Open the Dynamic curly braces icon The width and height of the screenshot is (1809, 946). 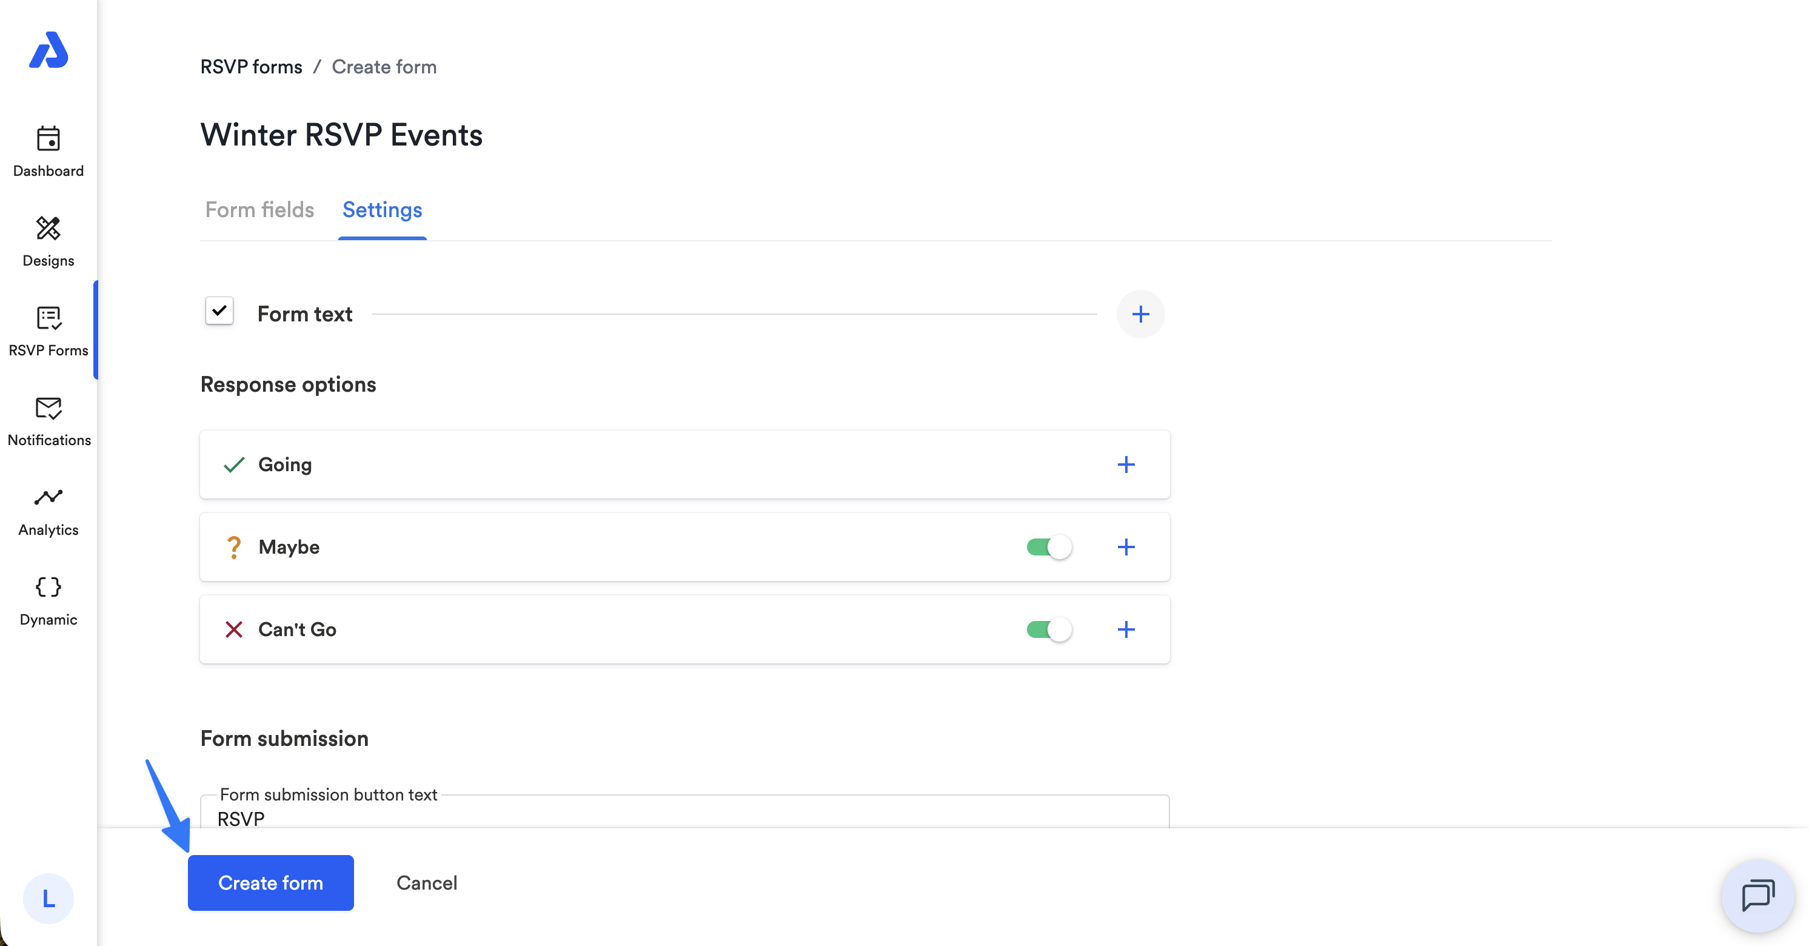(48, 587)
